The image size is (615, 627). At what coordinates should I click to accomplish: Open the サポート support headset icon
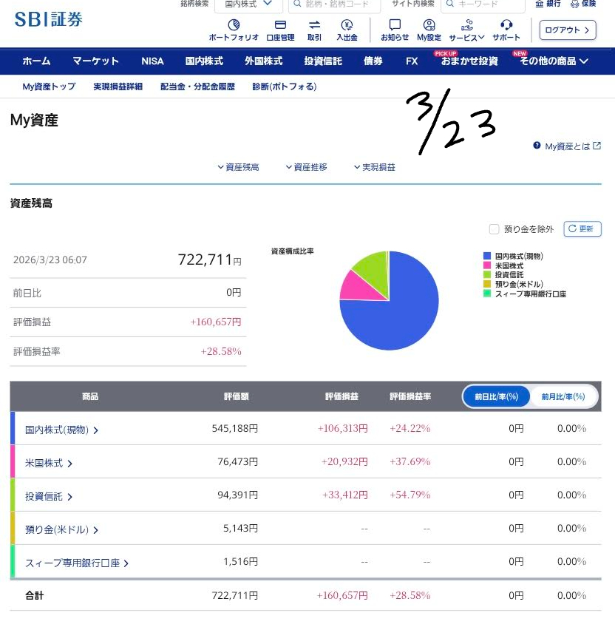tap(506, 30)
